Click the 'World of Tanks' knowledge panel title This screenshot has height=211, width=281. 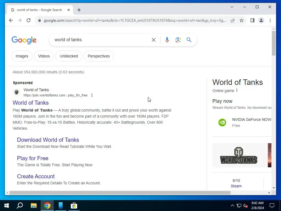coord(238,82)
